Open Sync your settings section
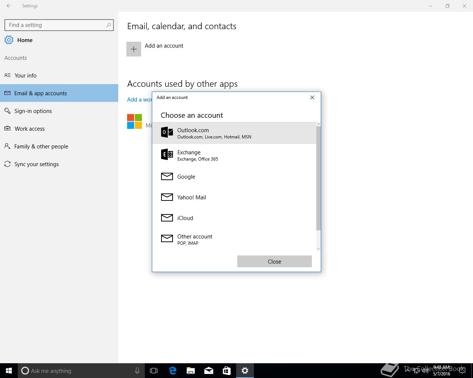The image size is (473, 378). point(59,164)
